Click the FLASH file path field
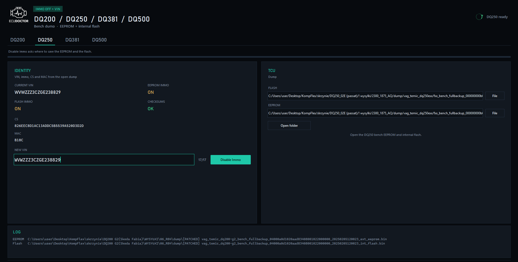The width and height of the screenshot is (518, 262). click(x=375, y=96)
